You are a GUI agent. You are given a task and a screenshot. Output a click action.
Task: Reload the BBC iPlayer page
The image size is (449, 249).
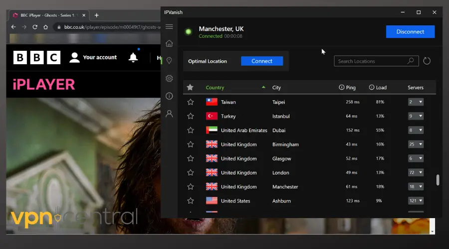click(35, 27)
